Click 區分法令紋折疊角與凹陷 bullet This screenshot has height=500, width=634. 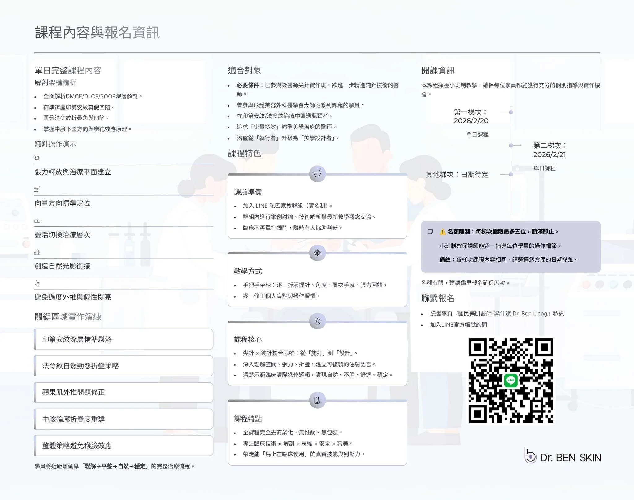coord(76,118)
